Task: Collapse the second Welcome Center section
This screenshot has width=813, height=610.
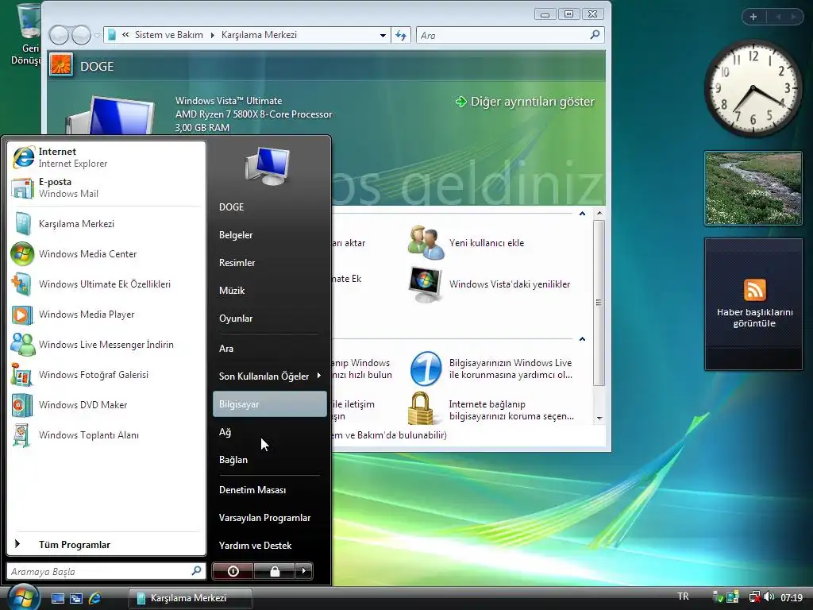Action: click(x=582, y=338)
